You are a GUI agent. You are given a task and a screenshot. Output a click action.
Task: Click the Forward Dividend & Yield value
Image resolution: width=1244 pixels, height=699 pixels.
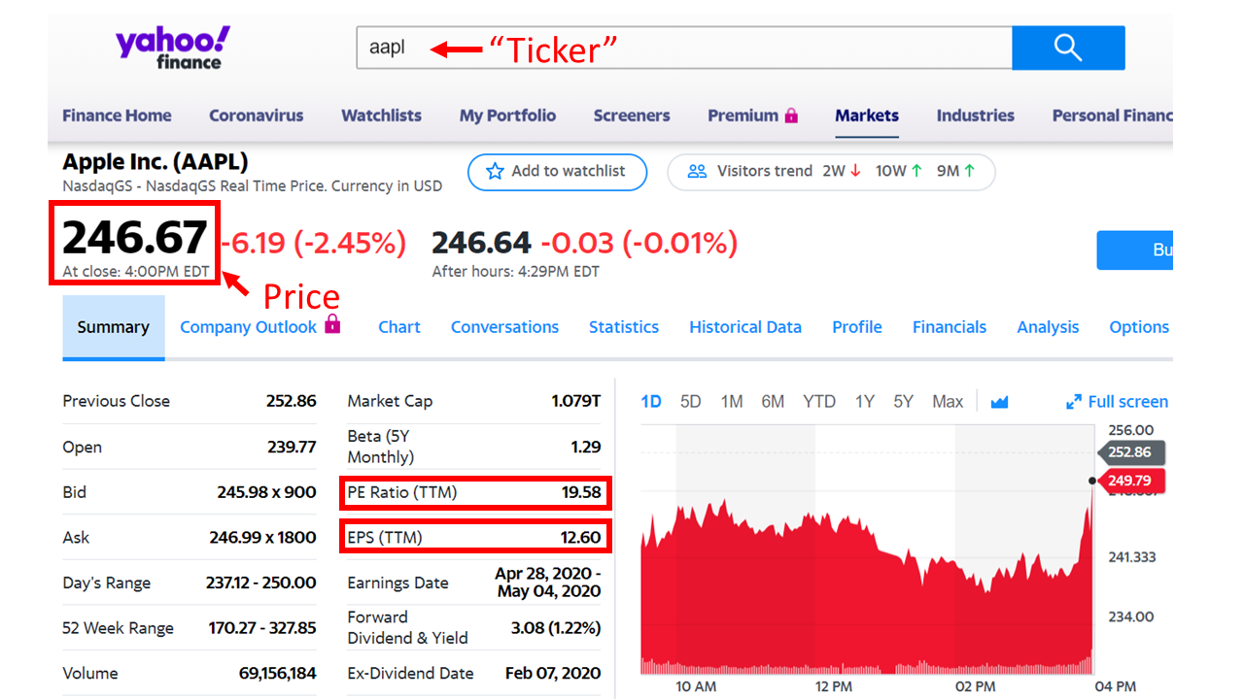(x=556, y=628)
